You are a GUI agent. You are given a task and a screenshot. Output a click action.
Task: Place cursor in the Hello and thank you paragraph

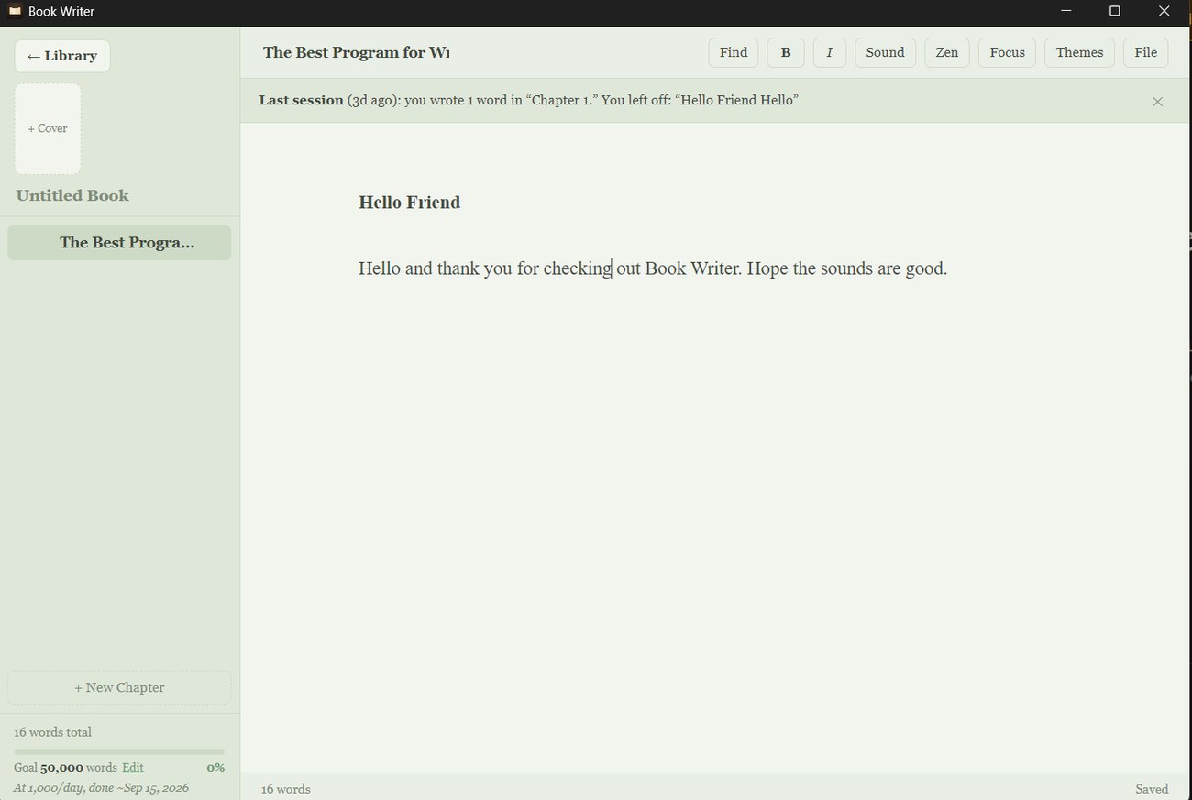coord(653,268)
